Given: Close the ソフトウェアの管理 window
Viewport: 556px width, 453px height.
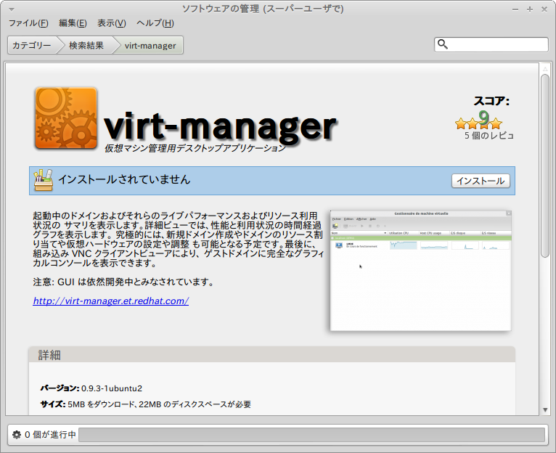Looking at the screenshot, I should coord(544,9).
